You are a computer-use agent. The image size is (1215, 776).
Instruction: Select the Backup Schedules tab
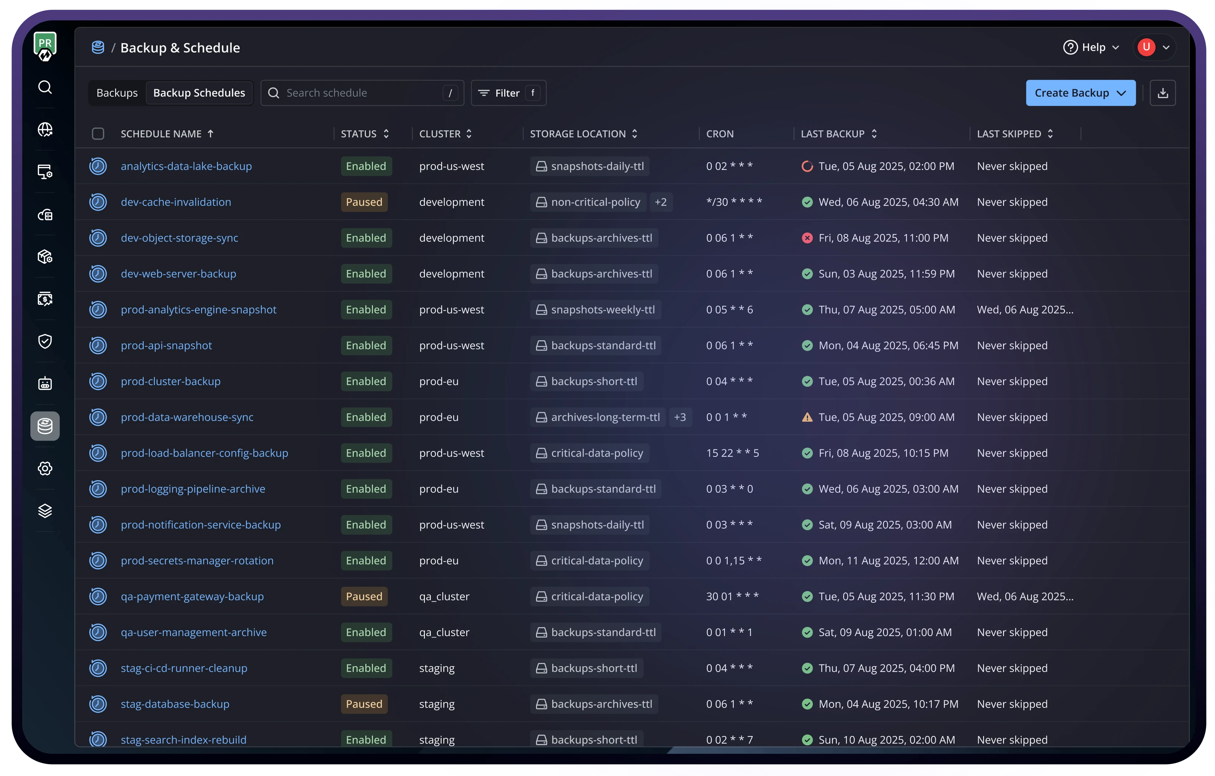tap(199, 93)
